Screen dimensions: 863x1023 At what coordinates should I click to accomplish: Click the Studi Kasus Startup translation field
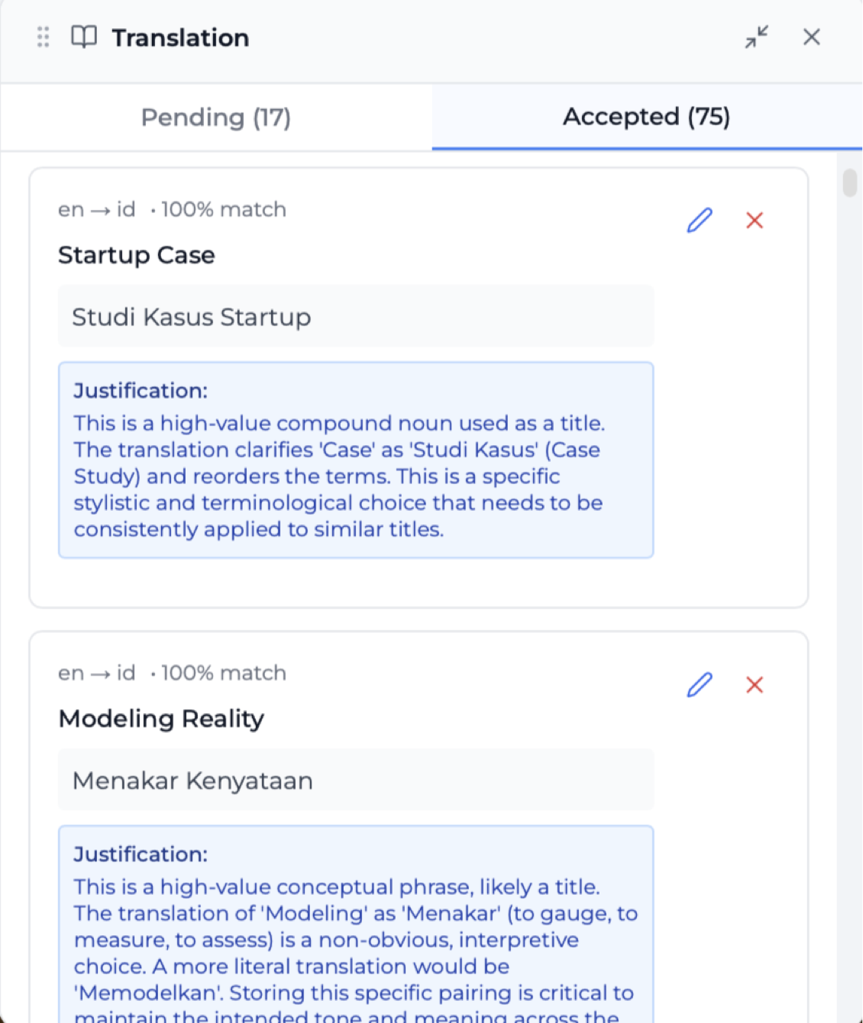pyautogui.click(x=356, y=316)
